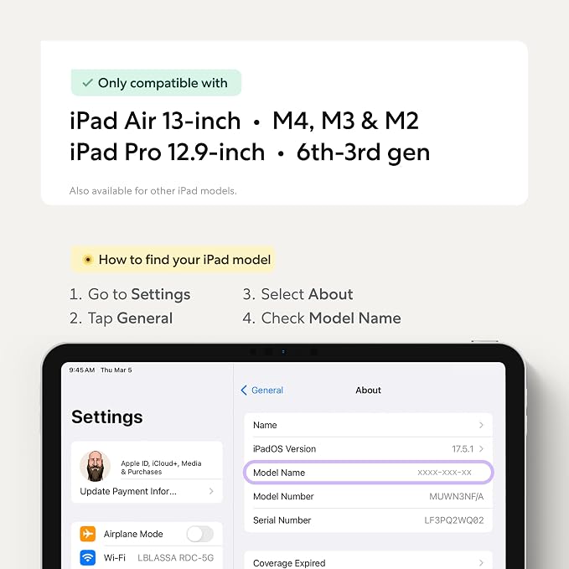The height and width of the screenshot is (569, 569).
Task: Tap the Airplane Mode orange icon
Action: 88,534
